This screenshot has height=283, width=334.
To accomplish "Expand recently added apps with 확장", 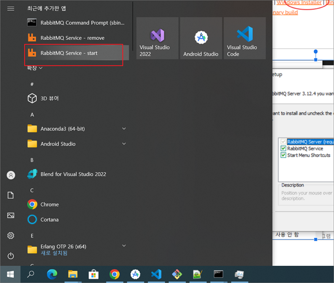I will pyautogui.click(x=35, y=68).
